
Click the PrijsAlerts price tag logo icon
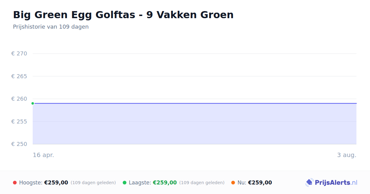point(309,183)
